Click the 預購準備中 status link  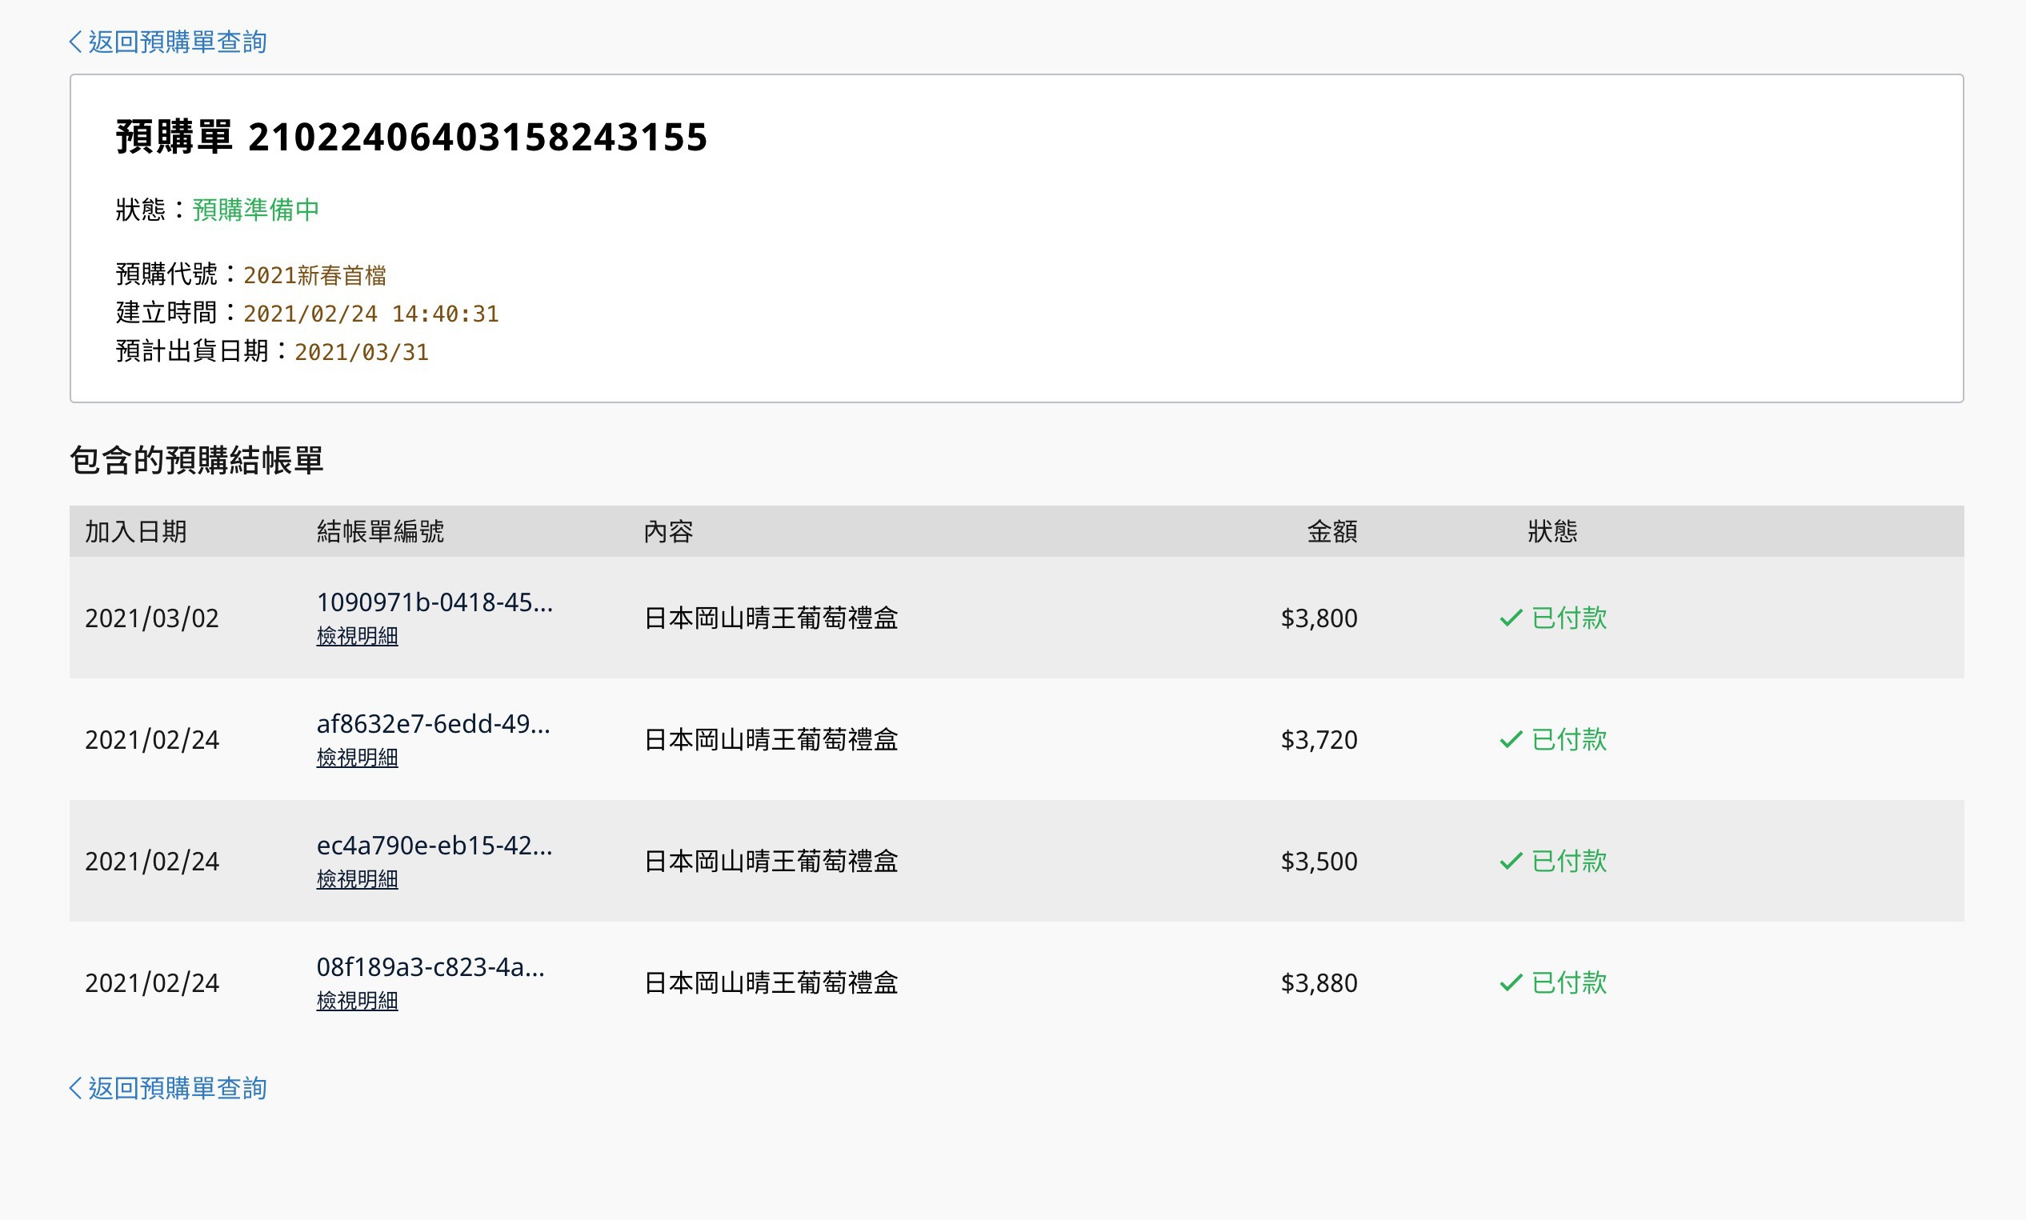(x=256, y=210)
